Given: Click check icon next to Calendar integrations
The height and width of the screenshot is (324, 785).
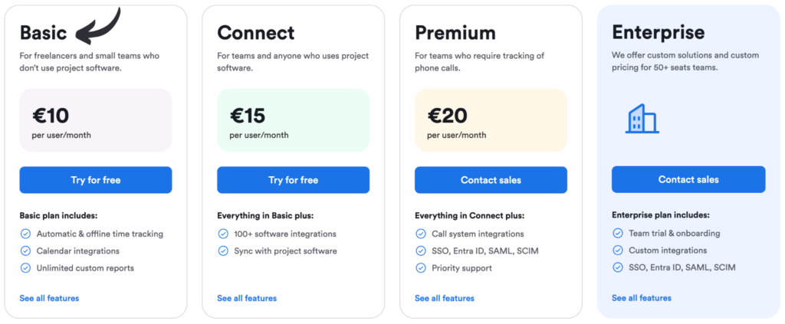Looking at the screenshot, I should click(25, 250).
